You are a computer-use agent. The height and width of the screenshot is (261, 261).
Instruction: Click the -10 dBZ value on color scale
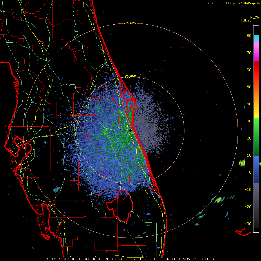[x=248, y=190]
